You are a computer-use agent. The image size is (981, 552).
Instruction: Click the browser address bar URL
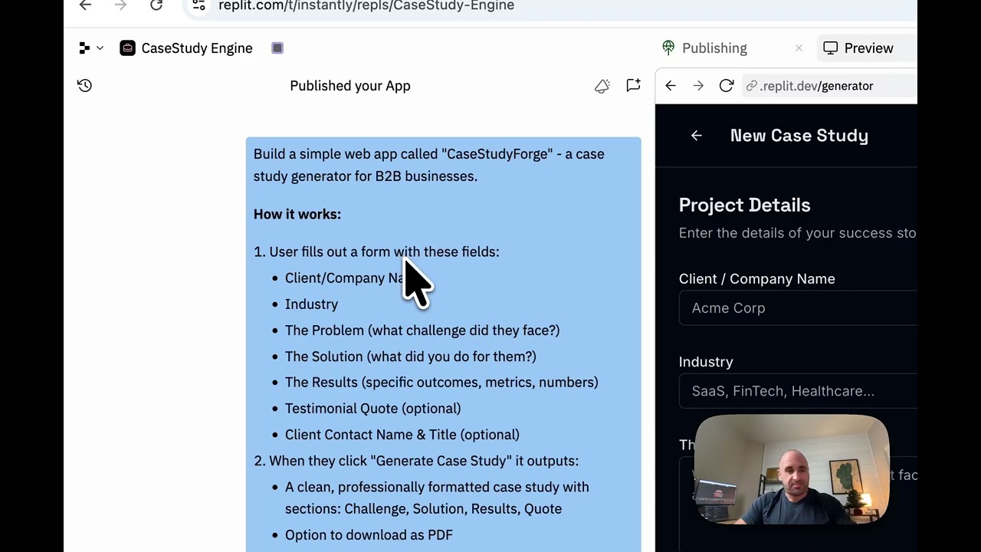(366, 6)
